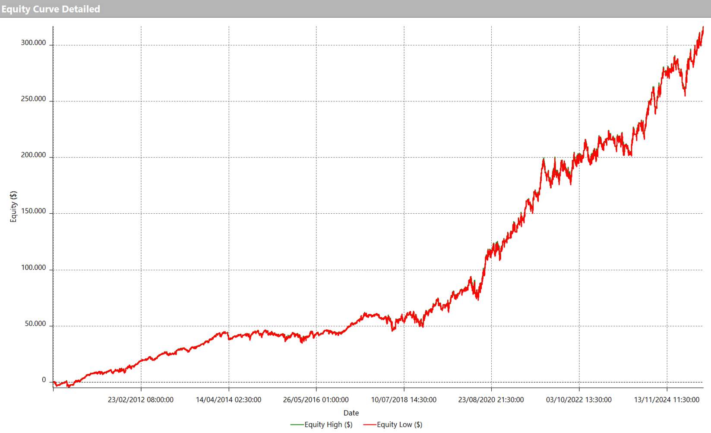Select the 13/11/2024 11:30:00 date tick
This screenshot has height=433, width=711.
(x=667, y=400)
